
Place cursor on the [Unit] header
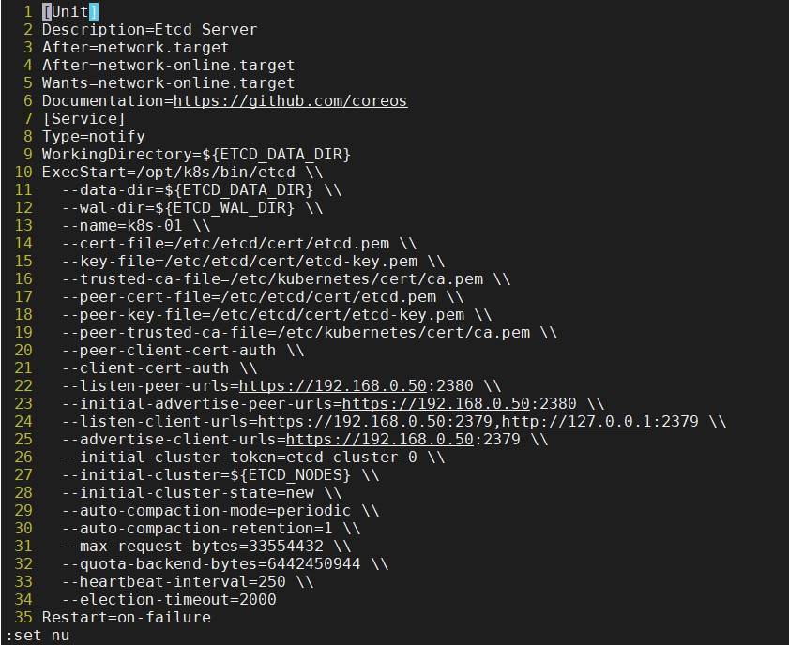coord(69,11)
